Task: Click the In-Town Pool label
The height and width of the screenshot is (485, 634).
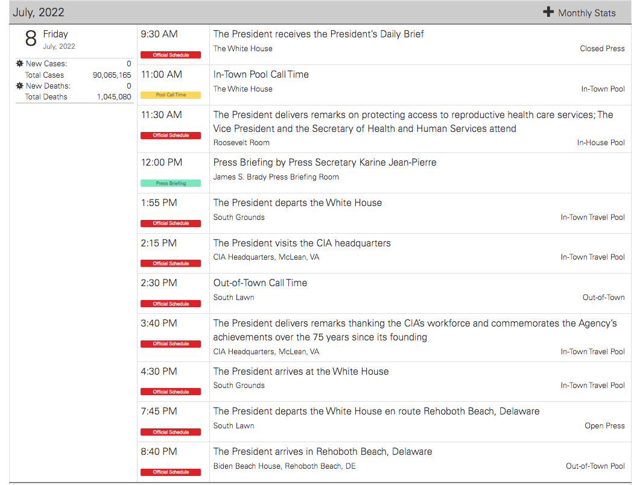Action: [603, 89]
